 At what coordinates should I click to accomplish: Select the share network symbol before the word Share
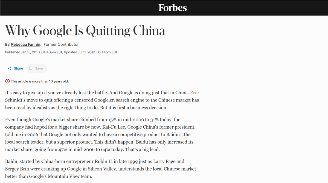[x=10, y=68]
